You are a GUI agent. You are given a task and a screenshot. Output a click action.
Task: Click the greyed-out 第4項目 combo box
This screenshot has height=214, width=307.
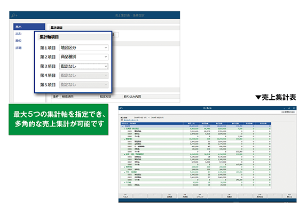84,75
